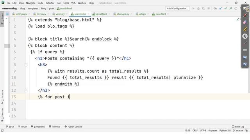Select Python 3.8 interpreter in status bar

click(x=225, y=131)
